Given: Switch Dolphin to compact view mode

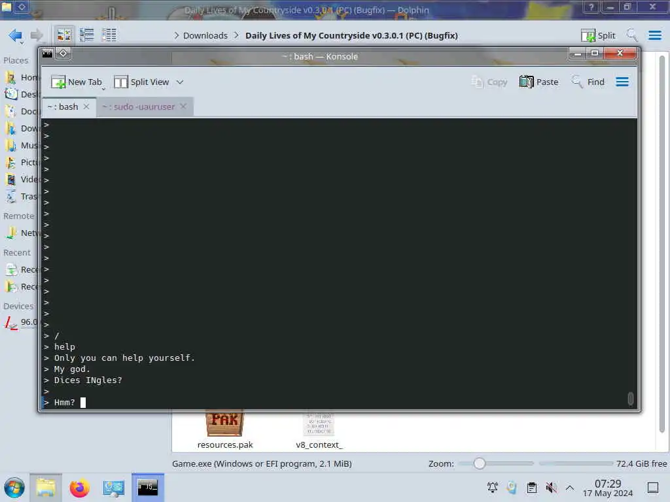Looking at the screenshot, I should [x=87, y=35].
